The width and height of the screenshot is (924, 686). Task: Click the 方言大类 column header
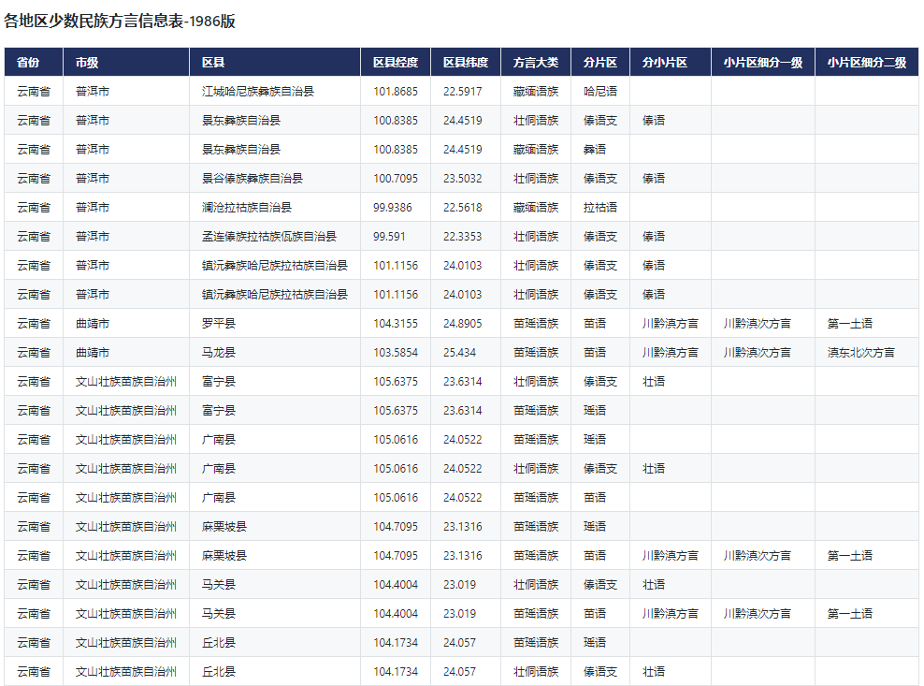click(x=536, y=62)
